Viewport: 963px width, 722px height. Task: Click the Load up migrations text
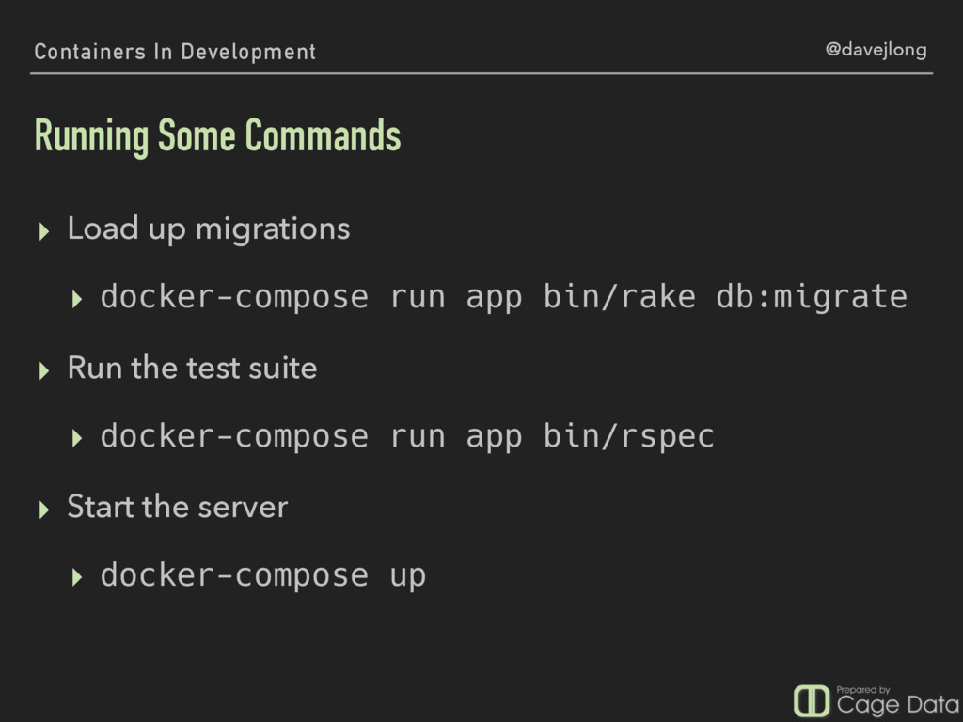click(x=209, y=229)
